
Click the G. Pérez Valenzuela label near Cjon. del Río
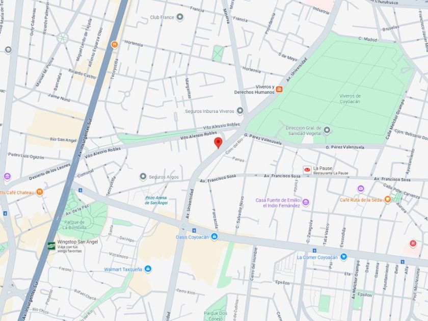(x=263, y=139)
